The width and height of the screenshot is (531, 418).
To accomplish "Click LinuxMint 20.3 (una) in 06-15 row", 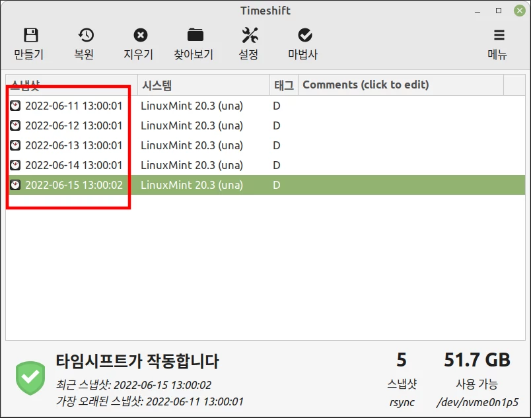I will tap(192, 185).
